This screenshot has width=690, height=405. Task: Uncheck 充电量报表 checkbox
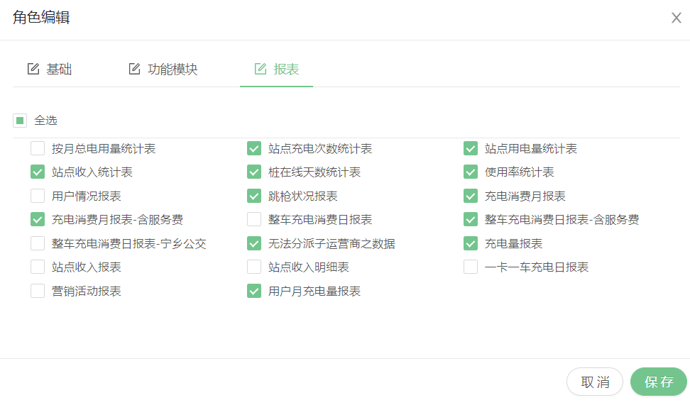pyautogui.click(x=471, y=243)
